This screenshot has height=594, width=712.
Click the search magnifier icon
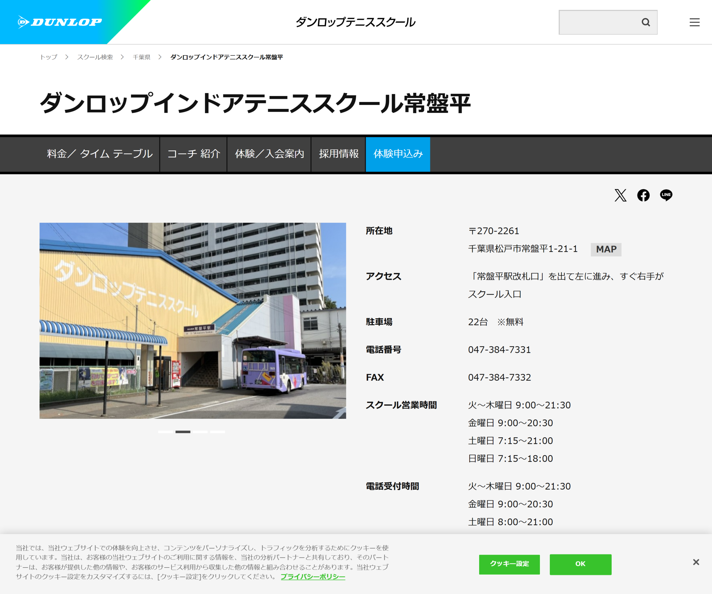tap(646, 22)
